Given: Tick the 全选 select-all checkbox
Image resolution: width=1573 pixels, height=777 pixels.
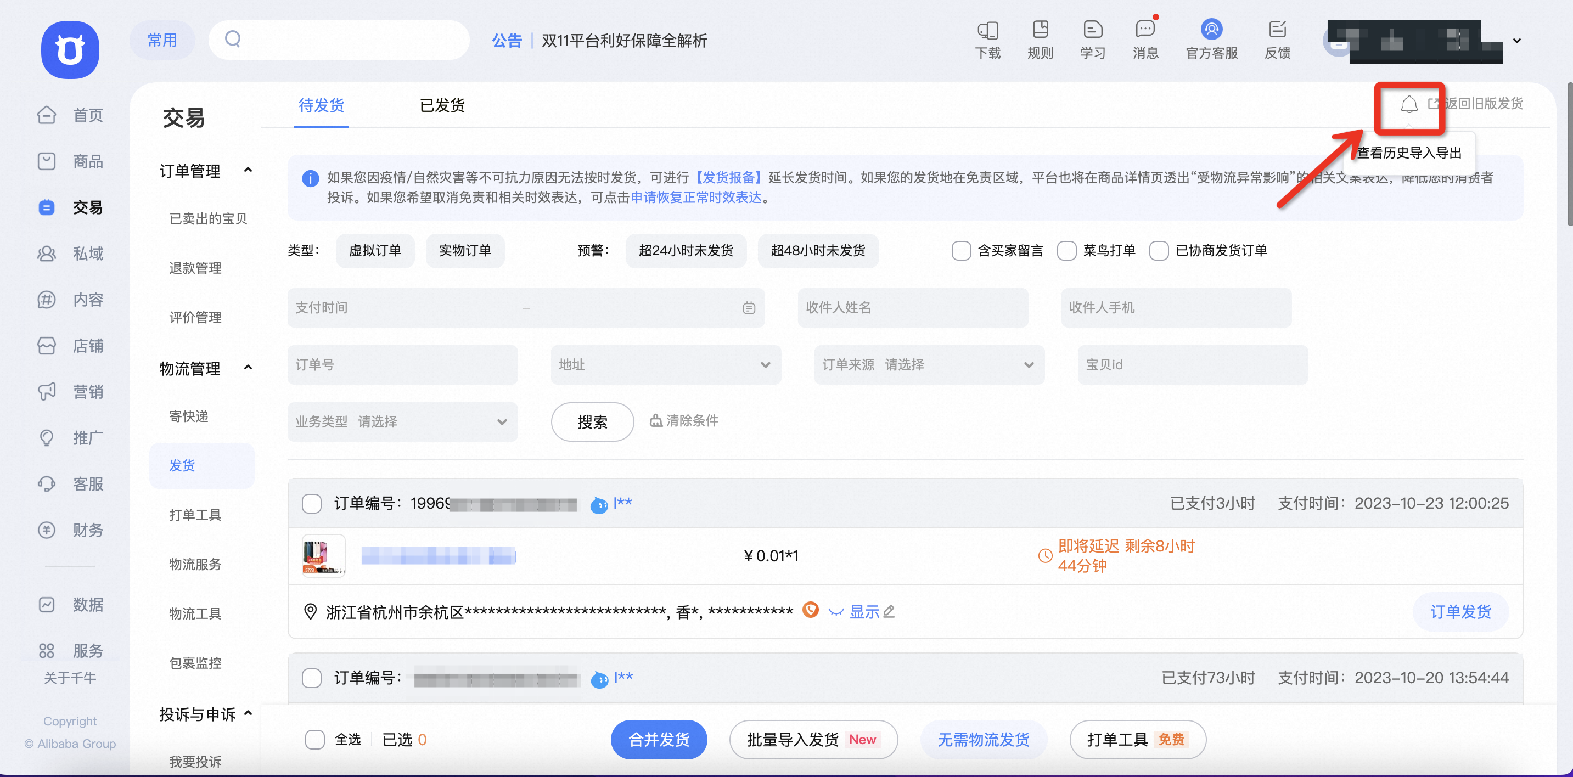Looking at the screenshot, I should tap(314, 740).
